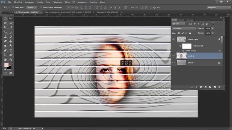Select the Move tool in toolbox
232x130 pixels.
[x=11, y=18]
